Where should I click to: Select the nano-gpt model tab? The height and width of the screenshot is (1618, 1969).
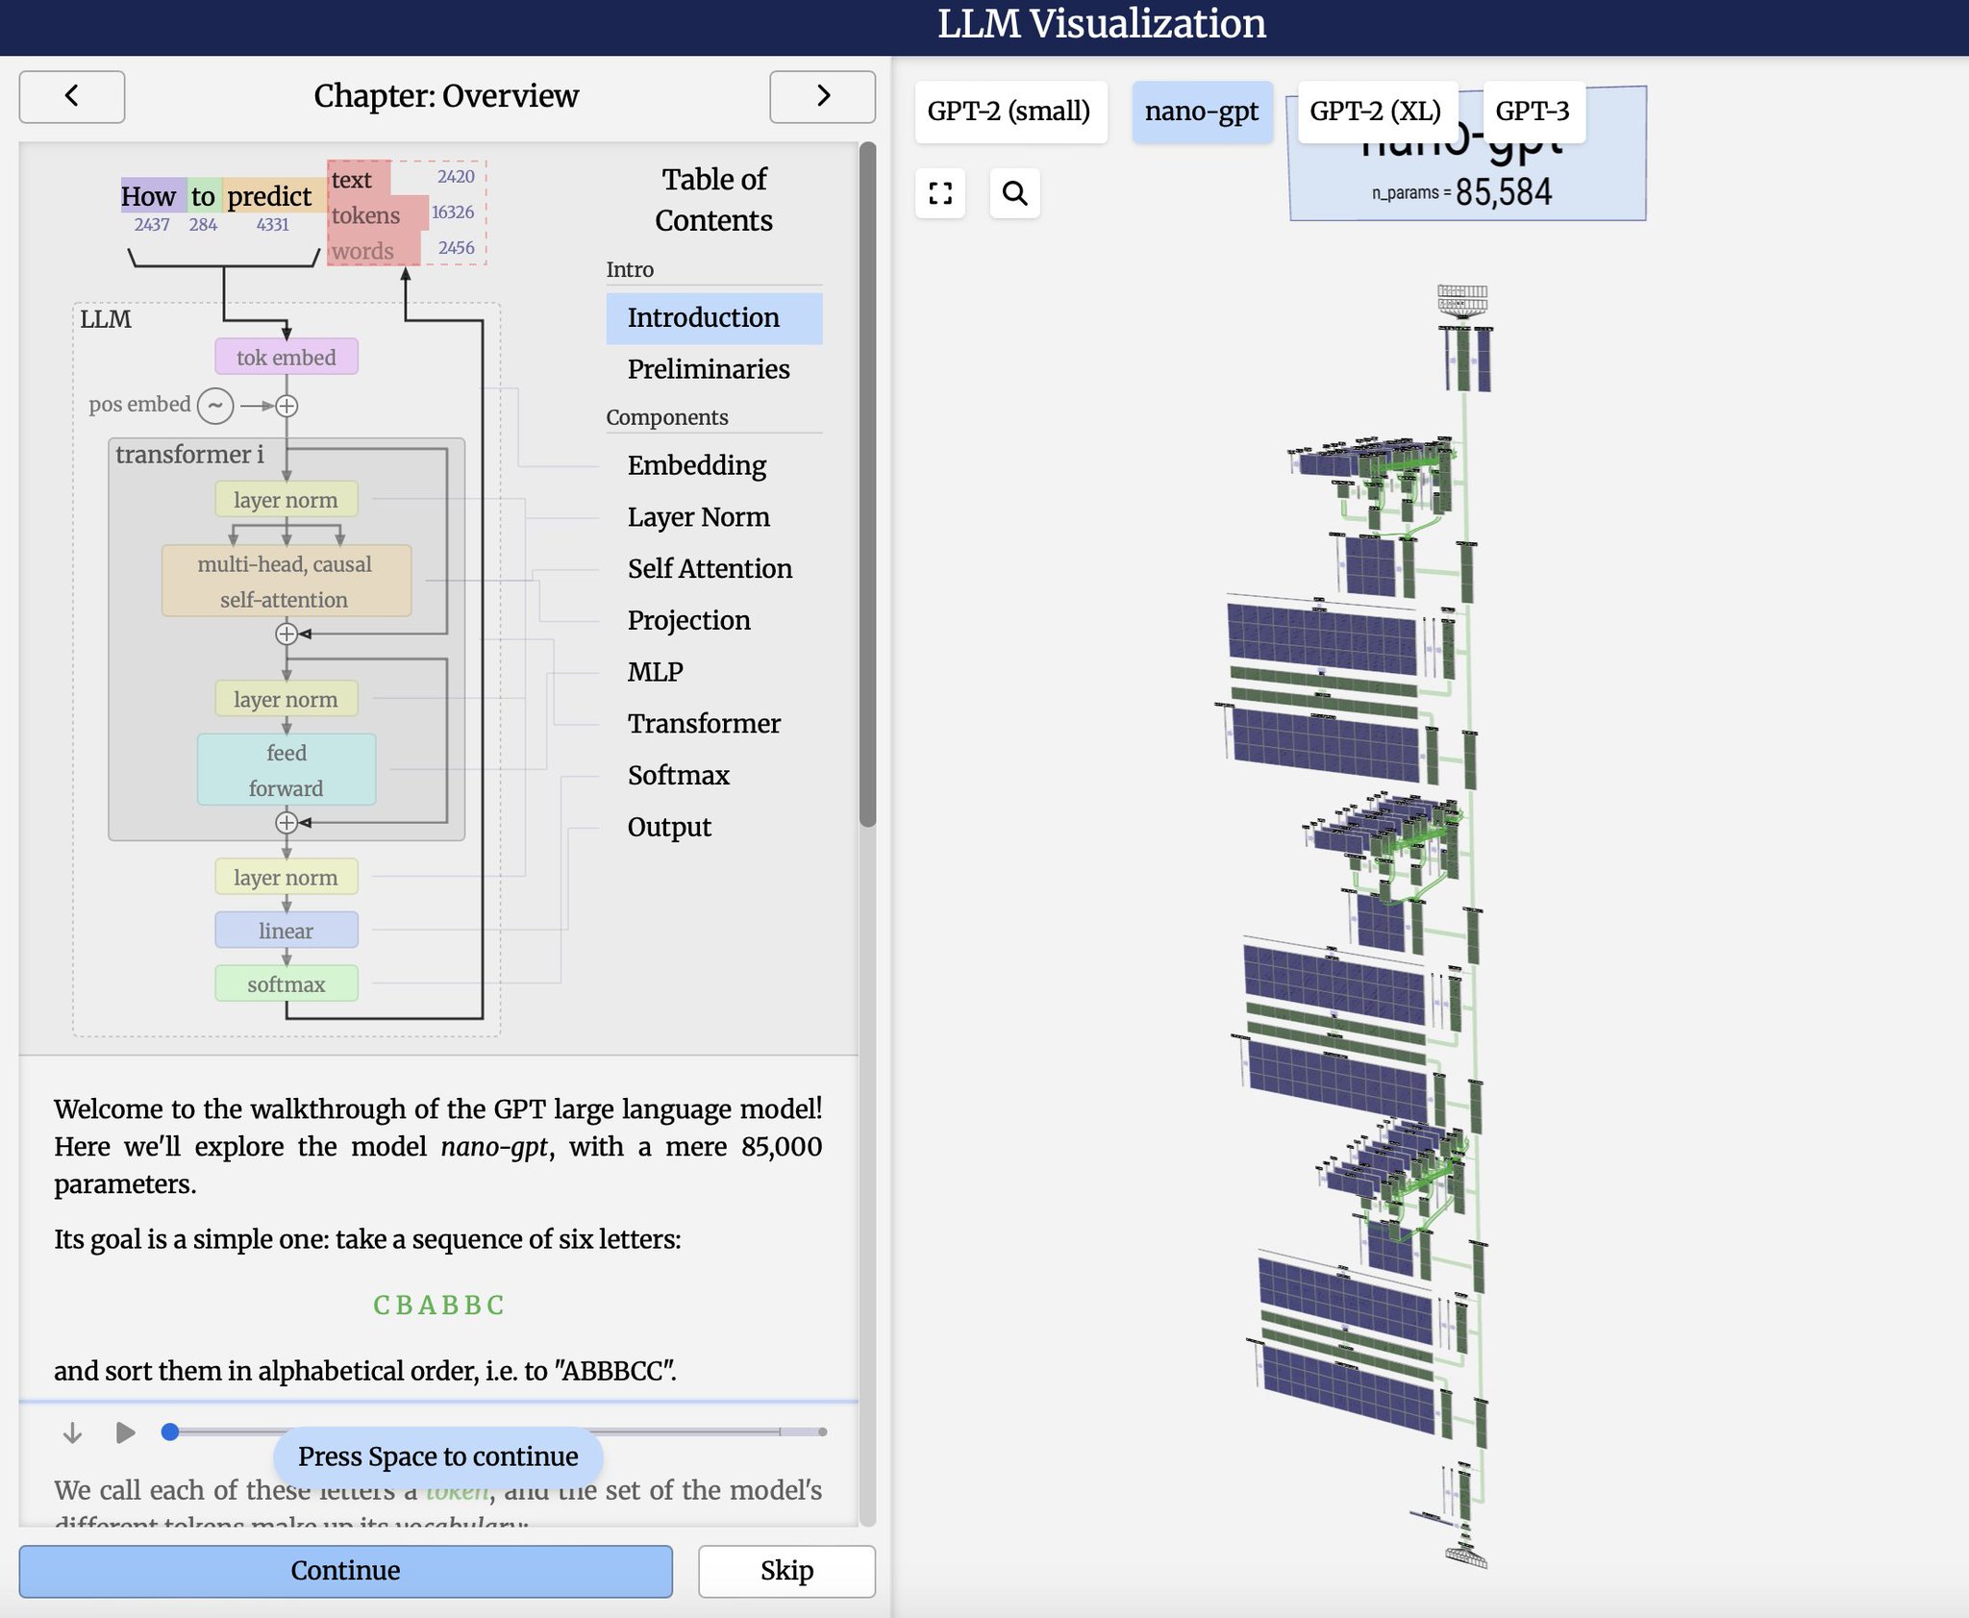click(1202, 112)
